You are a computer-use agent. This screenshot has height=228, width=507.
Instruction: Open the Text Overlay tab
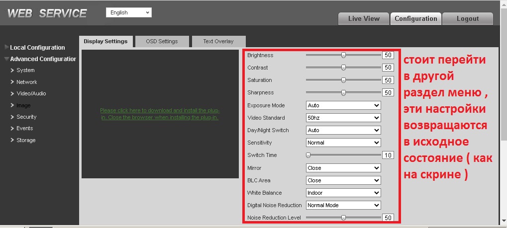click(218, 41)
